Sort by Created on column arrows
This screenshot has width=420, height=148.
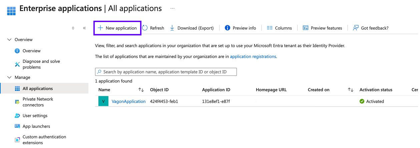[351, 90]
